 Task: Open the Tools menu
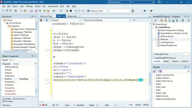(x=62, y=6)
